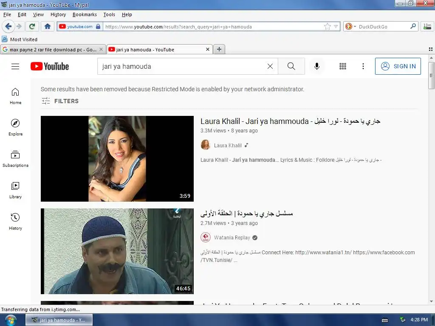
Task: Open a new tab with plus button
Action: coord(219,49)
